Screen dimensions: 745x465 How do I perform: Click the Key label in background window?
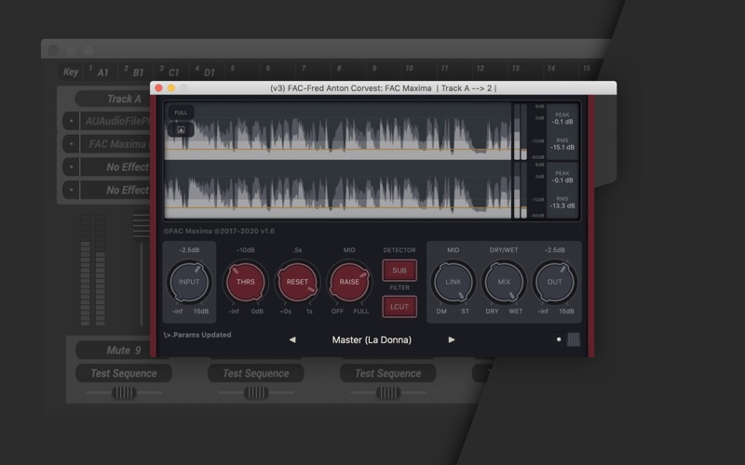pyautogui.click(x=71, y=72)
